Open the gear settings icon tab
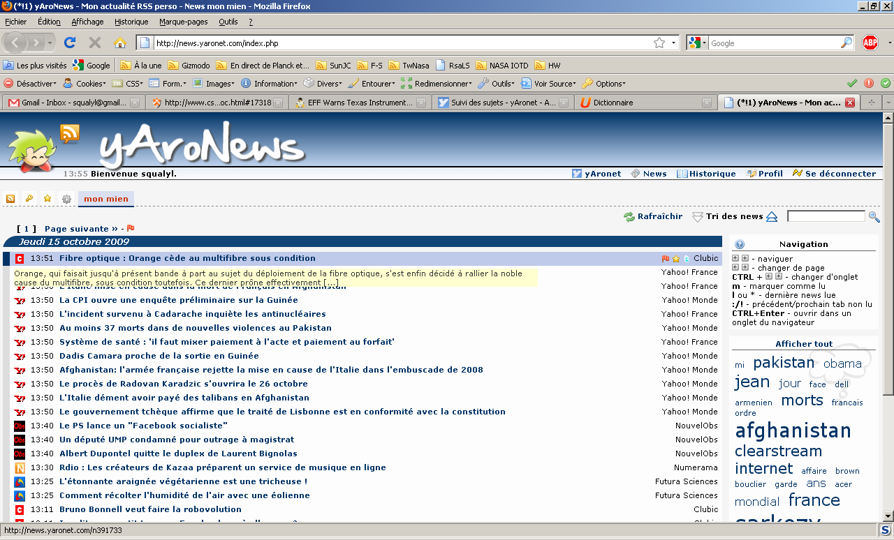The image size is (894, 540). pyautogui.click(x=66, y=199)
